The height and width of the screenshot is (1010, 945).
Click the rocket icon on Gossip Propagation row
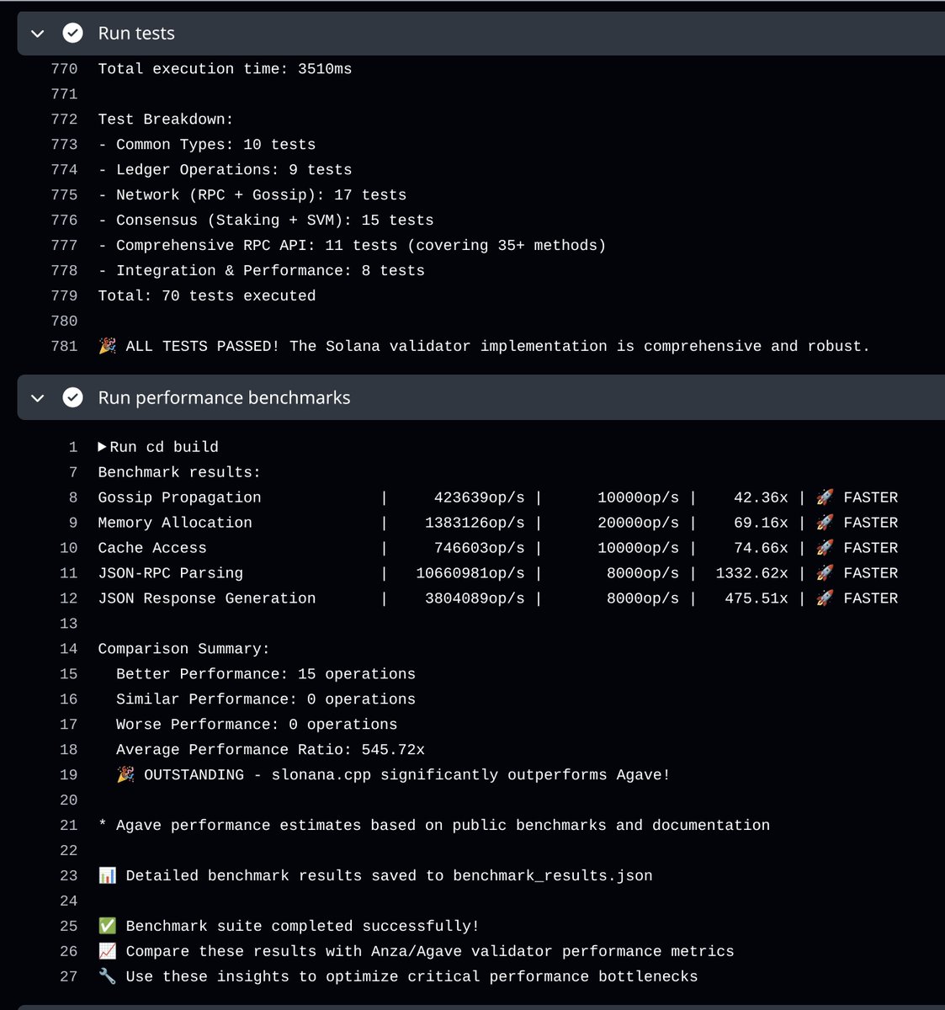point(825,497)
